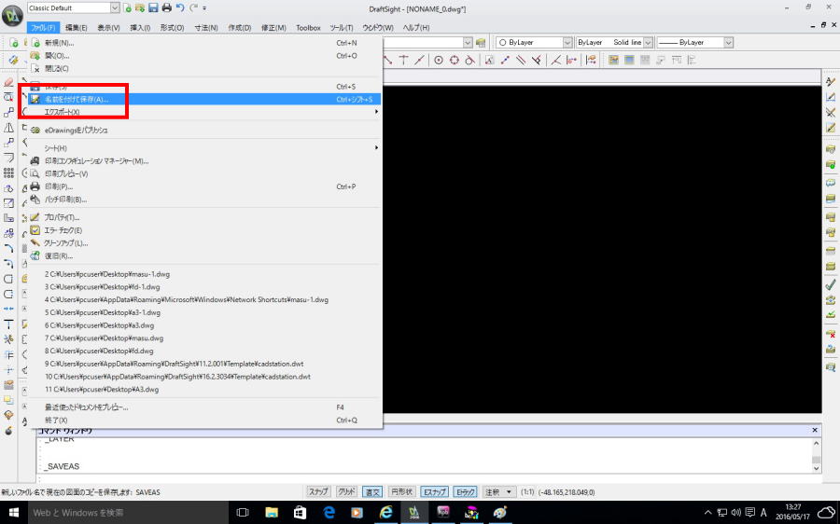Choose 印刷(P)... menu entry
The image size is (840, 524).
click(204, 186)
